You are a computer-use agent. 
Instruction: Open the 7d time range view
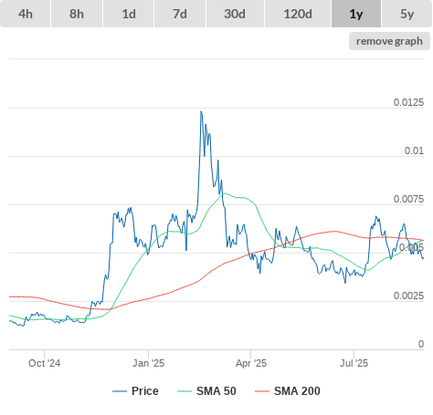pos(180,14)
